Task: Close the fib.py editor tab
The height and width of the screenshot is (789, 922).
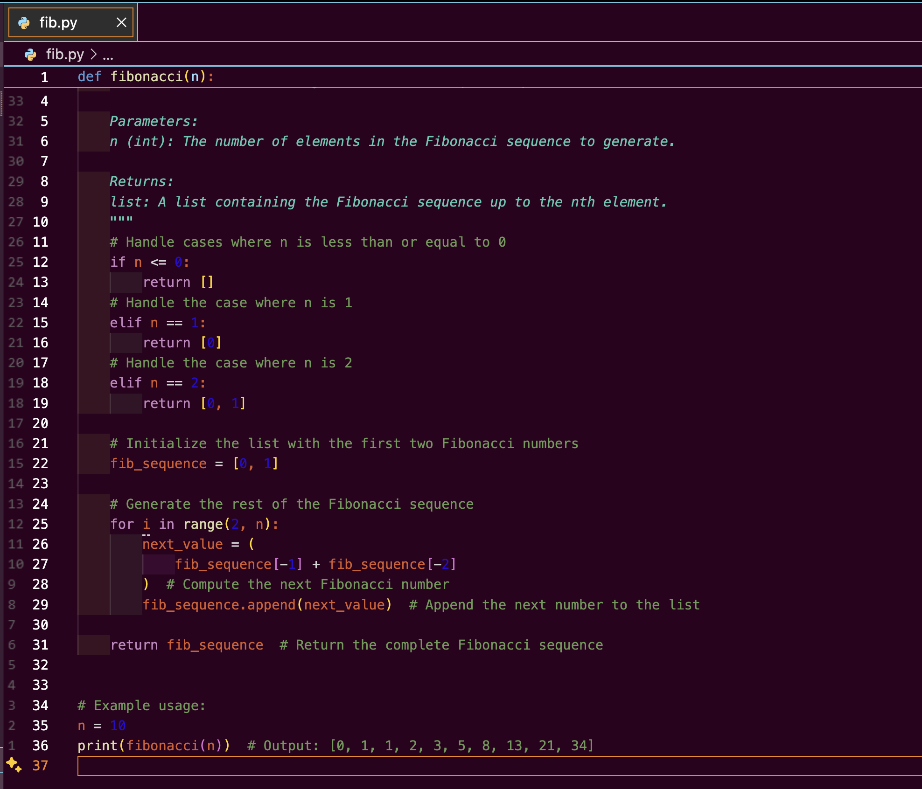Action: [x=121, y=22]
